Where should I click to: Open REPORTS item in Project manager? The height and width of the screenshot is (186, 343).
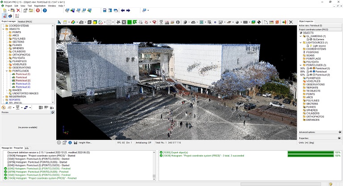pyautogui.click(x=14, y=100)
